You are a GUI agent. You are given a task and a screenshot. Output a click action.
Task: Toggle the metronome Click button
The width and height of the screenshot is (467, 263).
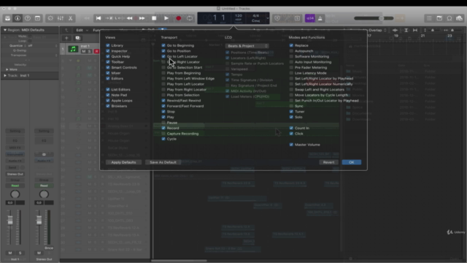[320, 18]
